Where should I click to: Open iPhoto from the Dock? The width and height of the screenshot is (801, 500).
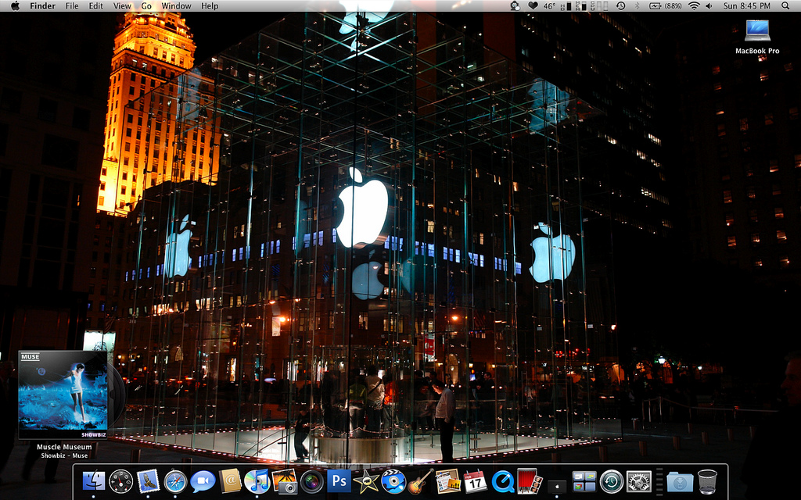(285, 481)
